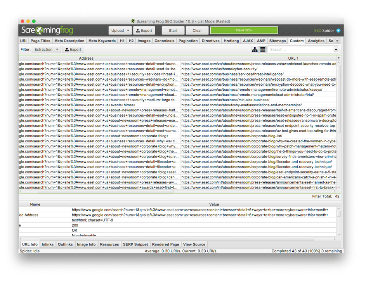Open the SERP Snippet bottom tab
366x282 pixels.
point(135,244)
